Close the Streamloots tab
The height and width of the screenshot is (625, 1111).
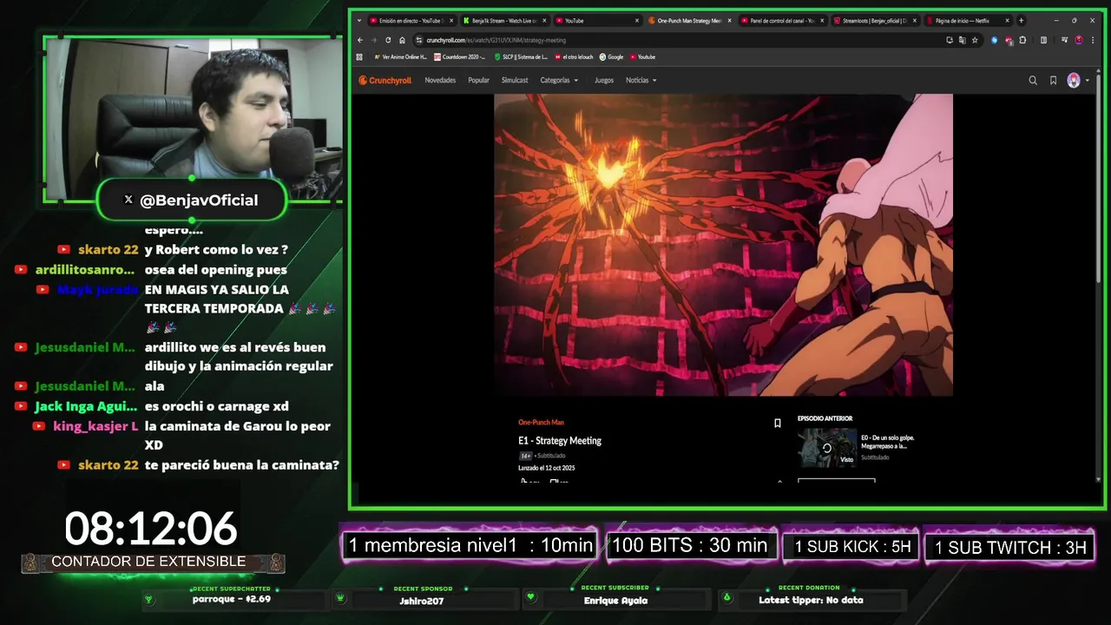(914, 21)
